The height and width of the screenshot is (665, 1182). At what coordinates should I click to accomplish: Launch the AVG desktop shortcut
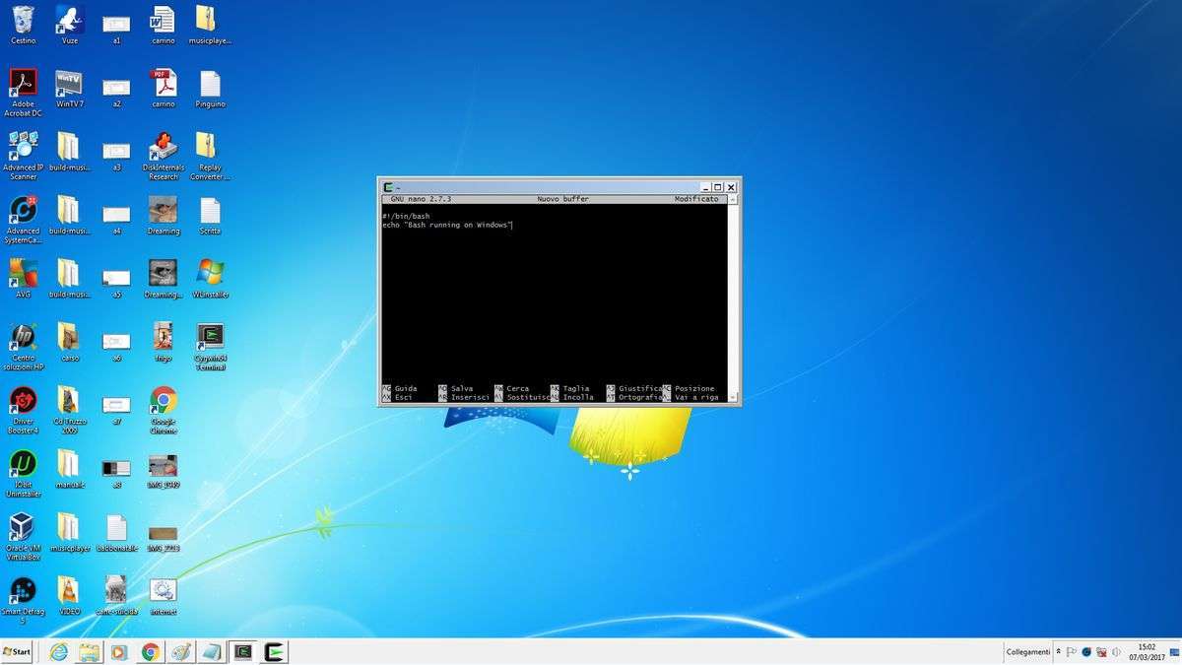pos(23,279)
